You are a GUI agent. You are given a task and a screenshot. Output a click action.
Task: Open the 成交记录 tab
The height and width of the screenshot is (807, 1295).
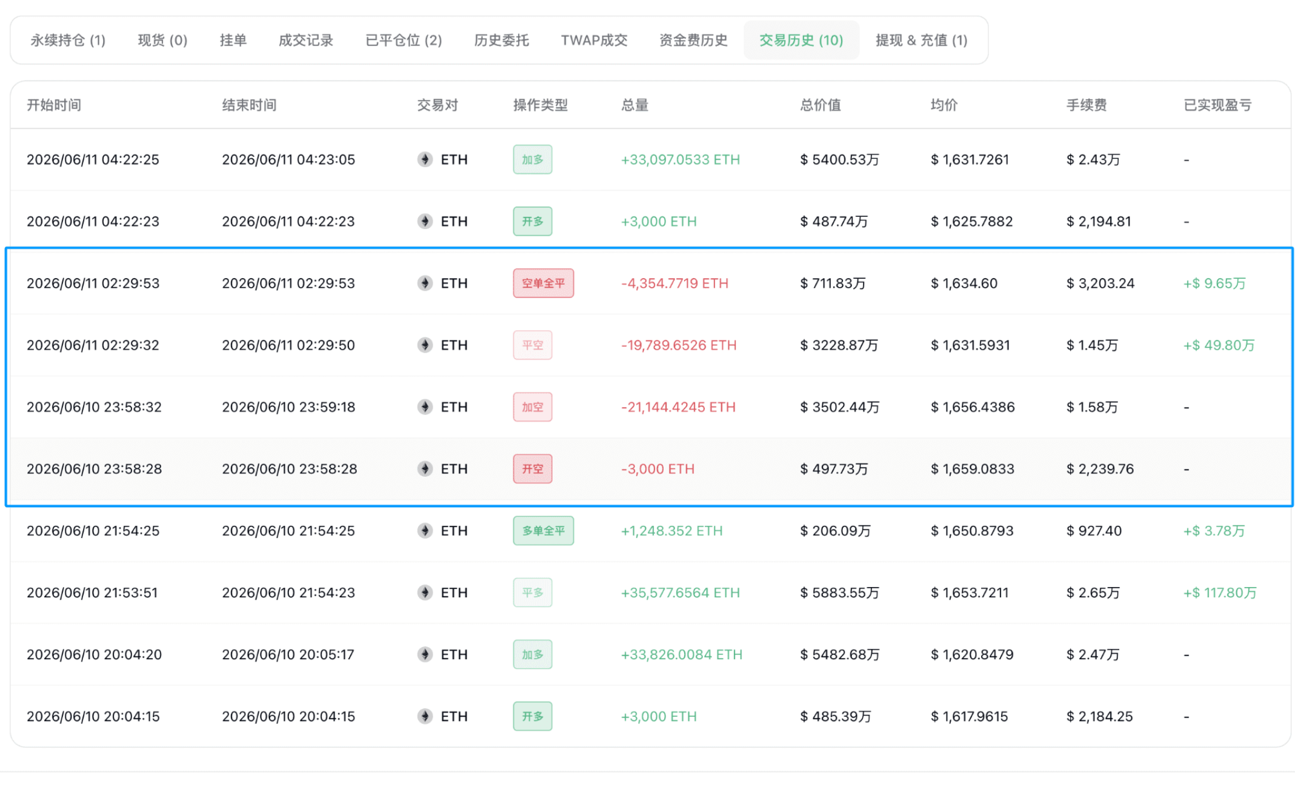point(305,40)
